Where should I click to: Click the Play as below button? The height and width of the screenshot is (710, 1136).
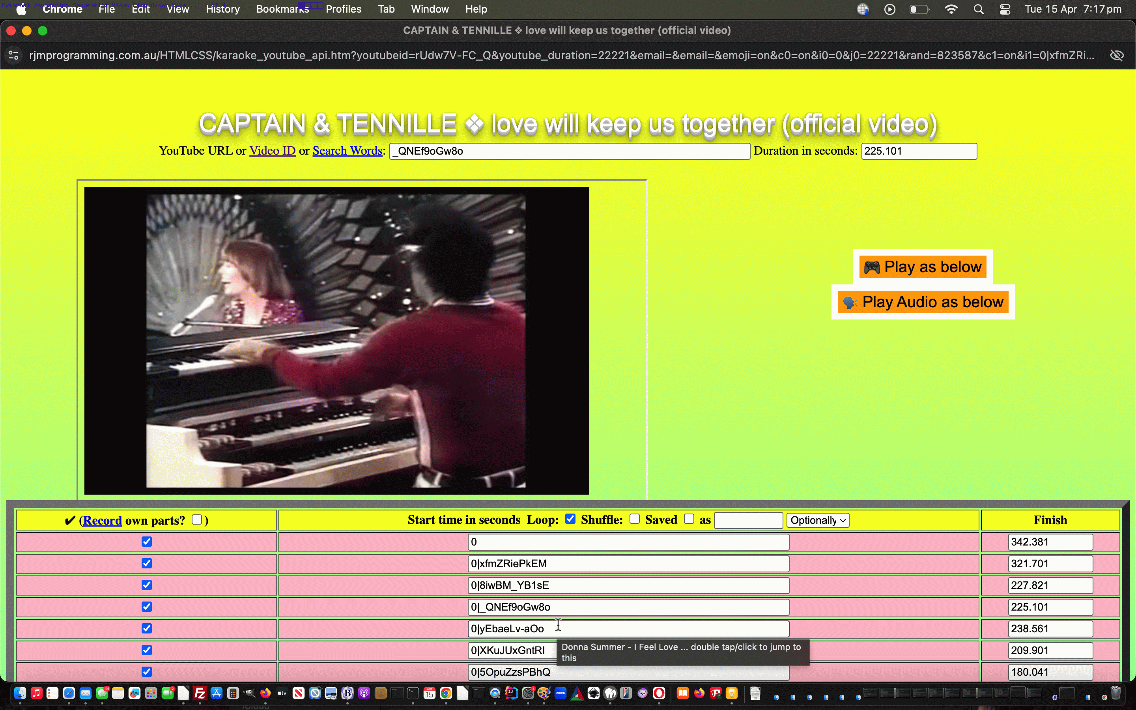pos(923,267)
